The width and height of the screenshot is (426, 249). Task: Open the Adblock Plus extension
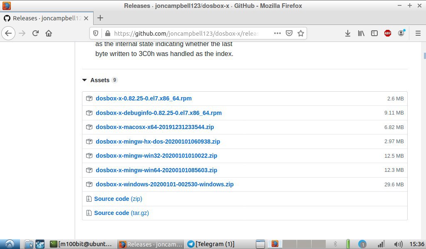387,33
